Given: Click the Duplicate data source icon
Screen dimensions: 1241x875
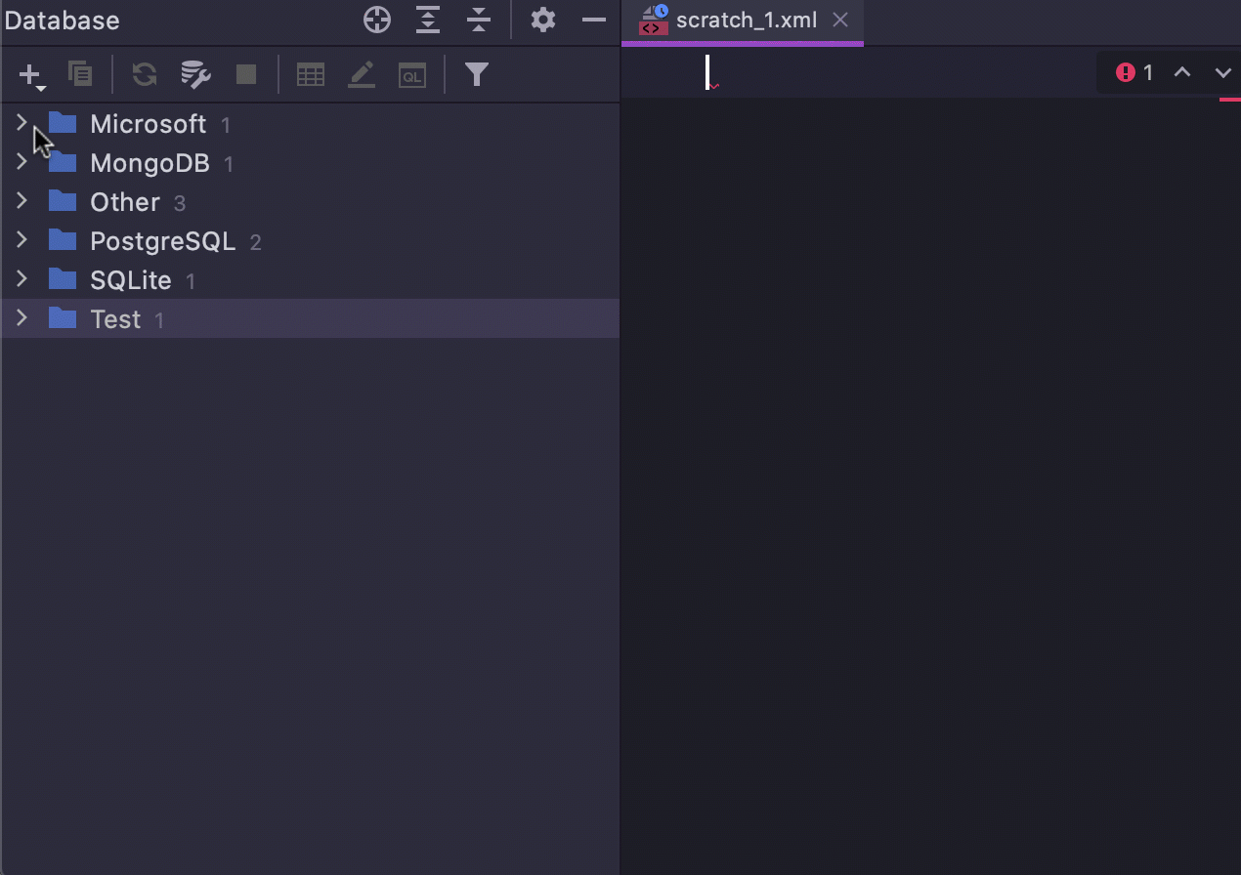Looking at the screenshot, I should point(80,73).
